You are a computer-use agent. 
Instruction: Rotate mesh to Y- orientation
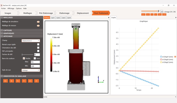24,81
